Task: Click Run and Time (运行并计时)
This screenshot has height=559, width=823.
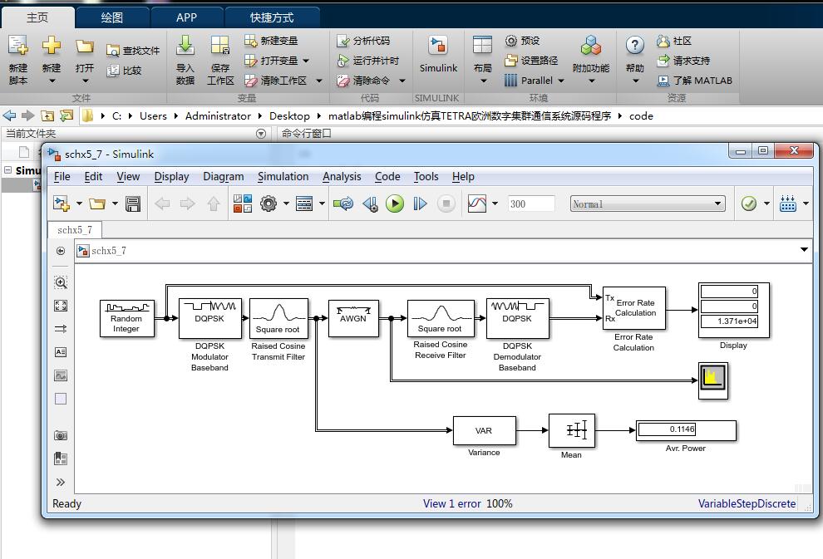Action: click(368, 61)
